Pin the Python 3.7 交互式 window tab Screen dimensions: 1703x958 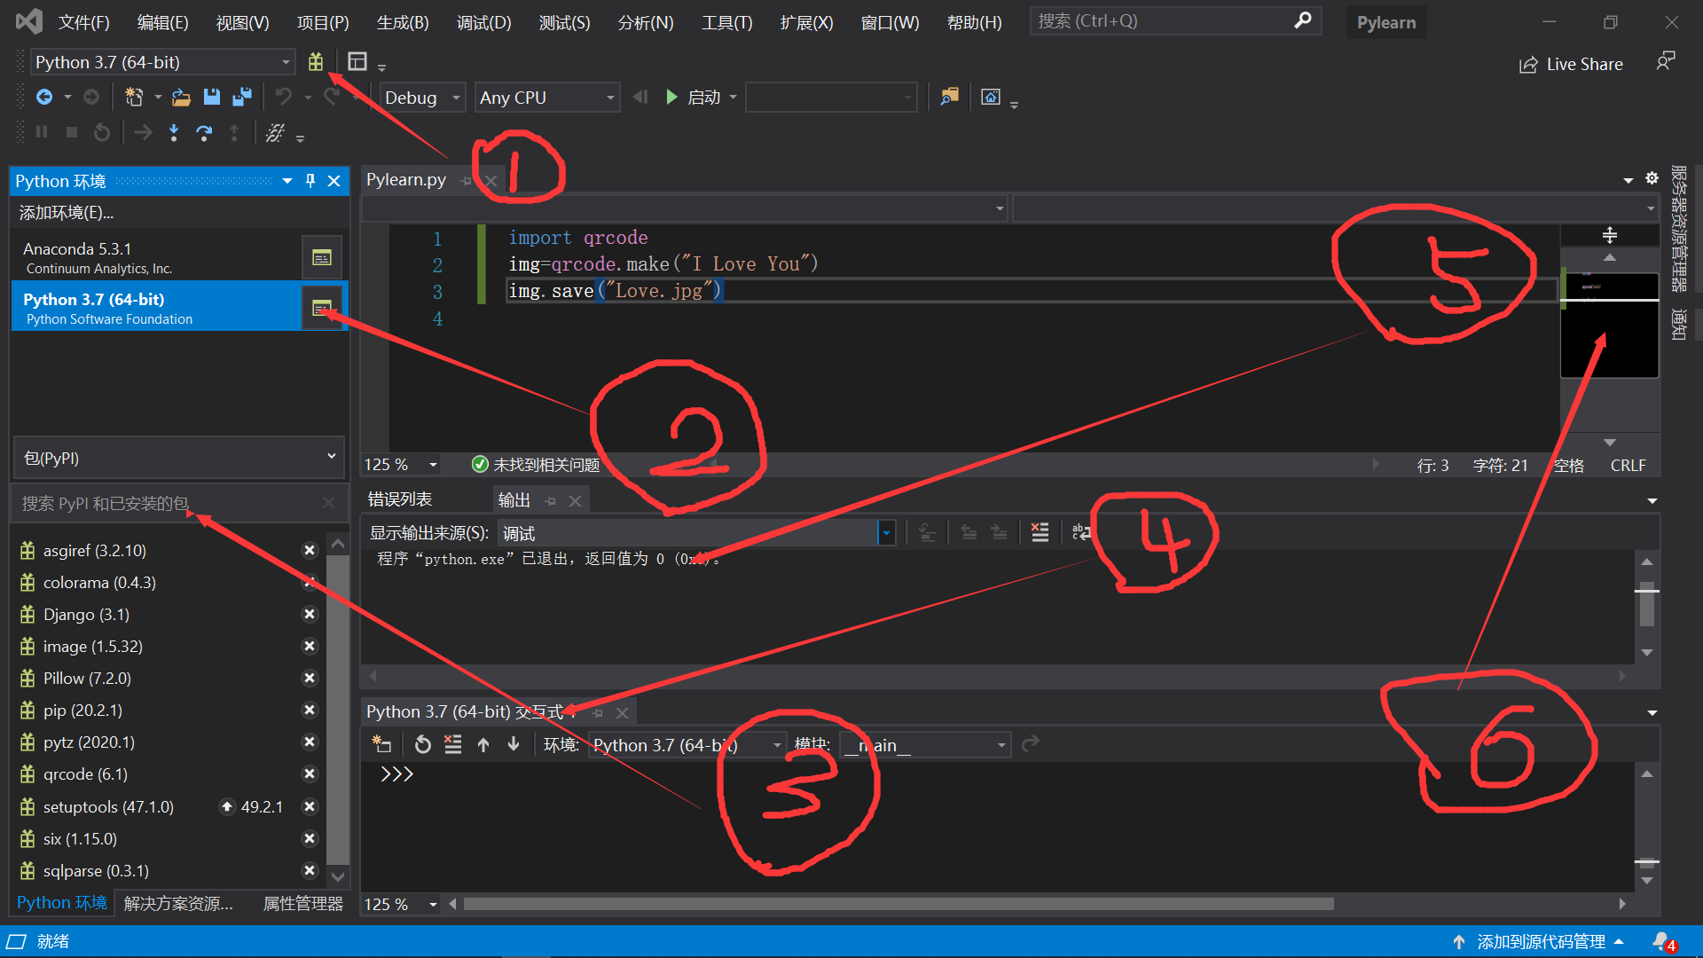click(596, 712)
